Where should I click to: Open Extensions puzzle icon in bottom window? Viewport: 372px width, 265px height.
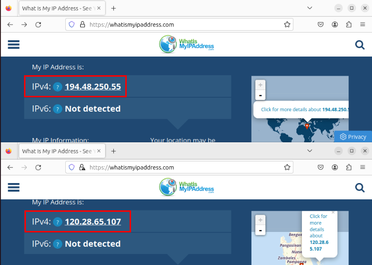click(349, 167)
